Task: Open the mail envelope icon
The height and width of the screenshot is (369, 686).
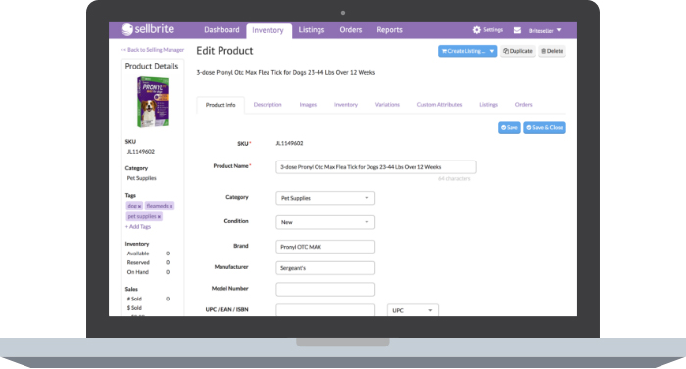Action: [517, 30]
